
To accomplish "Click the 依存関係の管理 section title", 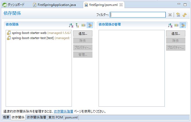I will pyautogui.click(x=110, y=25).
